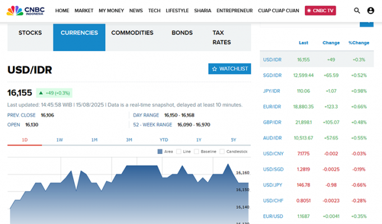The height and width of the screenshot is (224, 382).
Task: Open the SGD/IDR currency pair link
Action: click(272, 75)
